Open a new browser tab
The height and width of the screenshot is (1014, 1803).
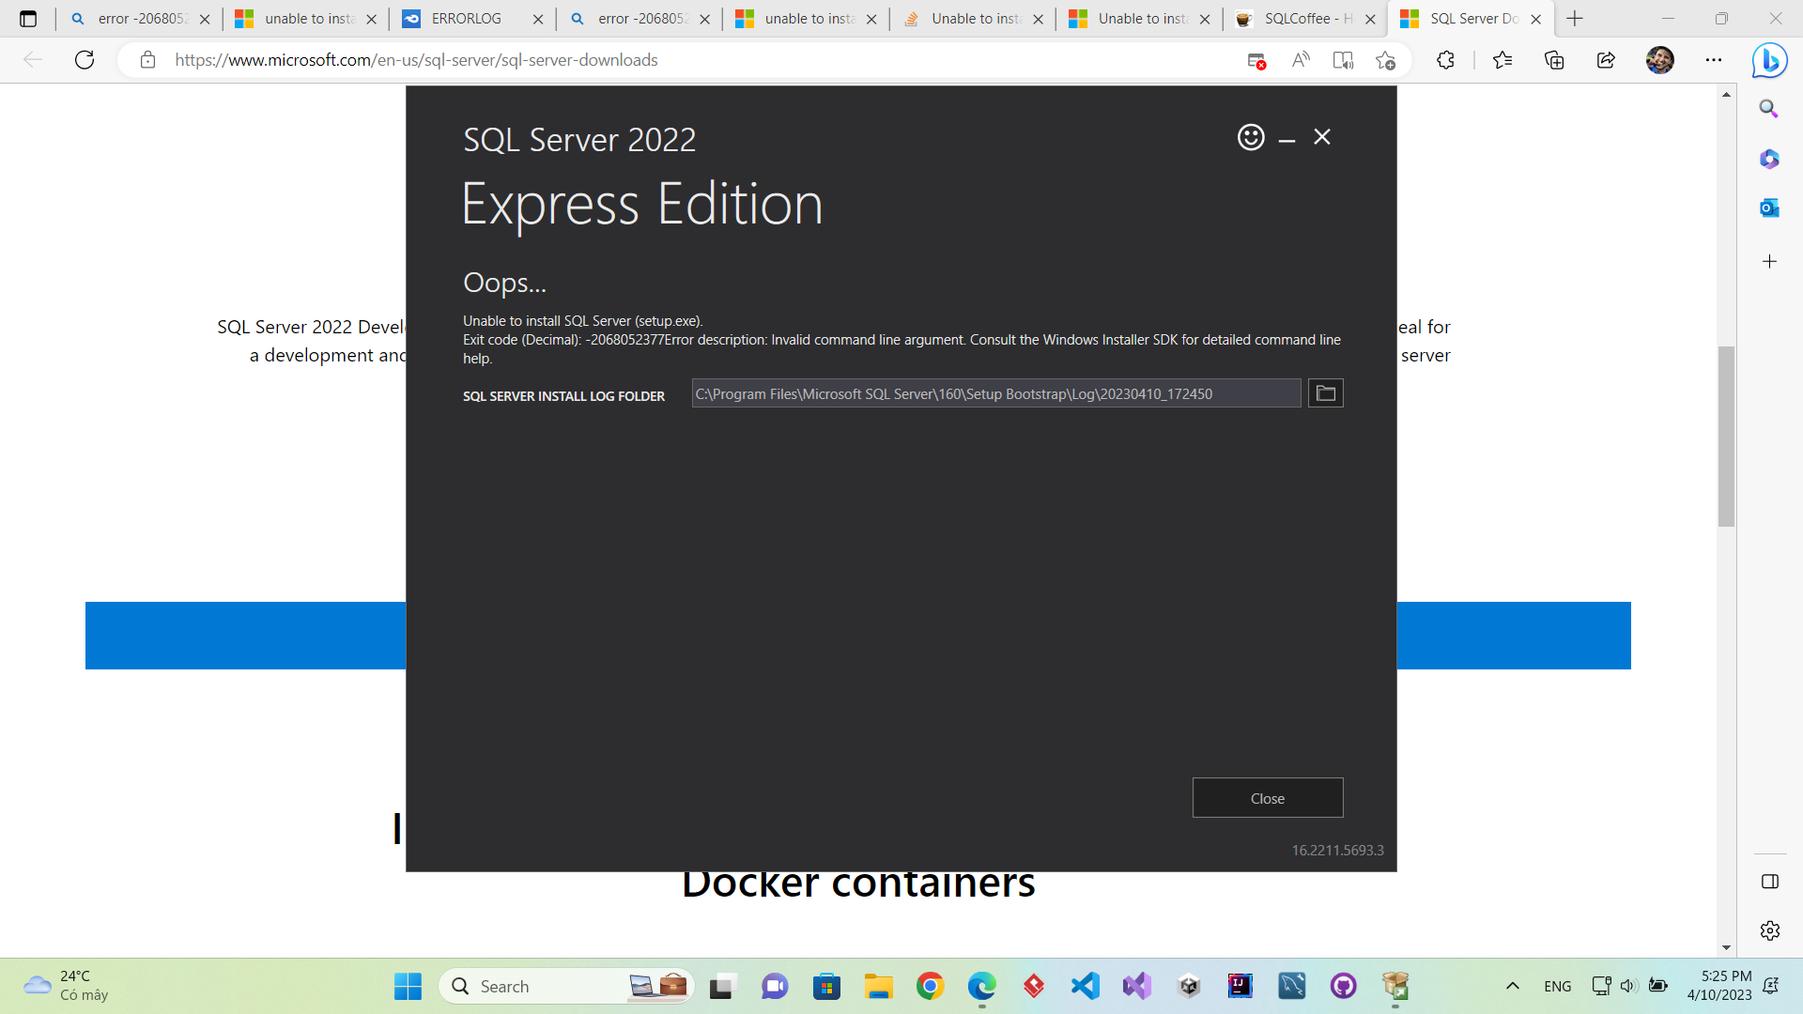click(1575, 19)
